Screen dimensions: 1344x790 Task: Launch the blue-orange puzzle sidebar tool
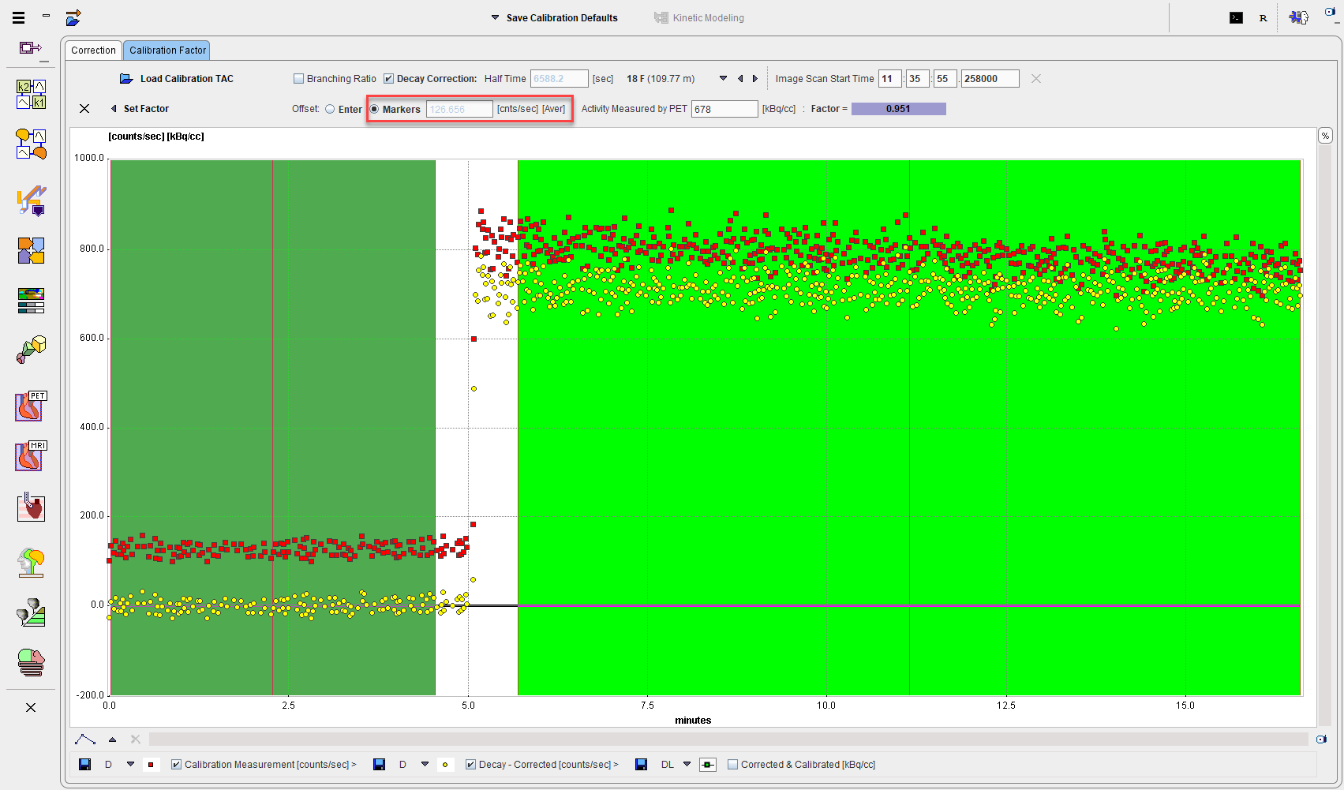point(32,250)
